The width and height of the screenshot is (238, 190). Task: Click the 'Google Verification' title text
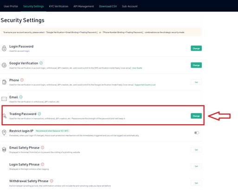24,63
